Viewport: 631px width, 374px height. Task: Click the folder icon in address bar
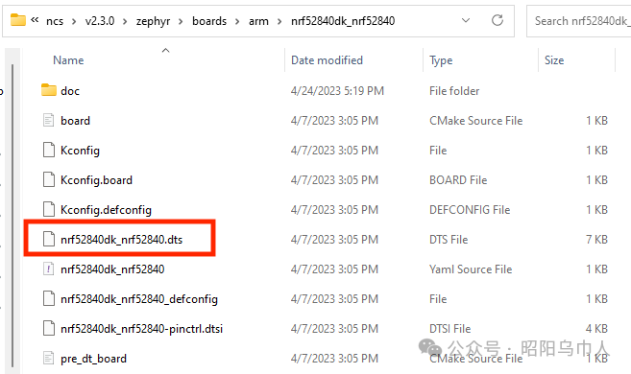click(x=17, y=20)
